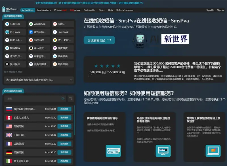
Task: Switch to the Rent numbers tab
Action: [x=44, y=10]
